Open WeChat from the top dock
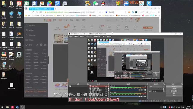 click(95, 3)
